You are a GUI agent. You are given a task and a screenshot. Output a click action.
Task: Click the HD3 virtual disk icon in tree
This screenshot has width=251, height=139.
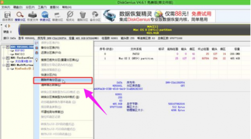pyautogui.click(x=8, y=65)
